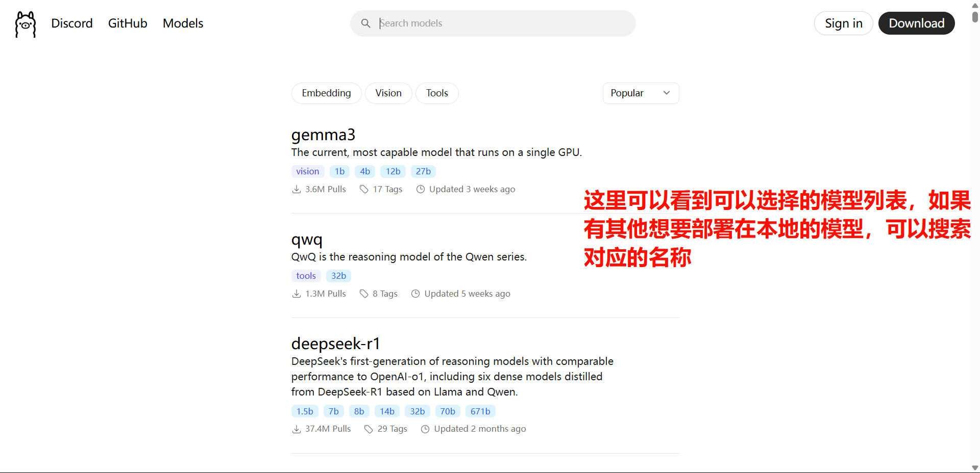Select deepseek-r1 8b size tag
980x473 pixels.
pyautogui.click(x=359, y=411)
